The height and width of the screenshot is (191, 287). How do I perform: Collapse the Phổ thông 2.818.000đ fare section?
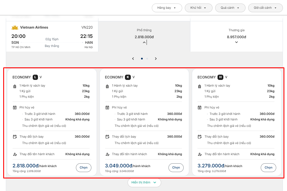click(144, 43)
